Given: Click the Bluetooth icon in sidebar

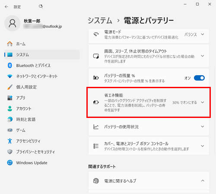Looking at the screenshot, I should pos(10,65).
